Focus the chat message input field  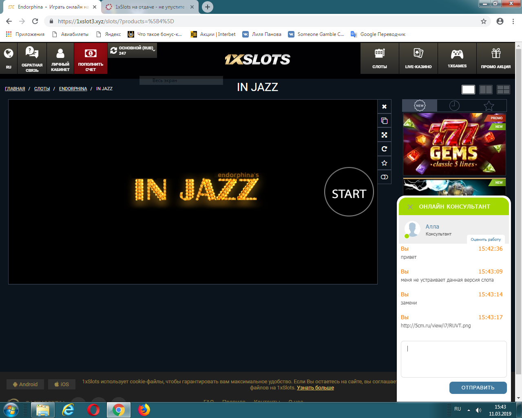point(454,359)
